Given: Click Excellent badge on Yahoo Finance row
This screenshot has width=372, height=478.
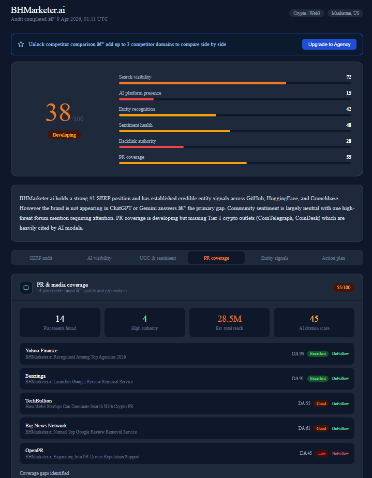Looking at the screenshot, I should (318, 354).
